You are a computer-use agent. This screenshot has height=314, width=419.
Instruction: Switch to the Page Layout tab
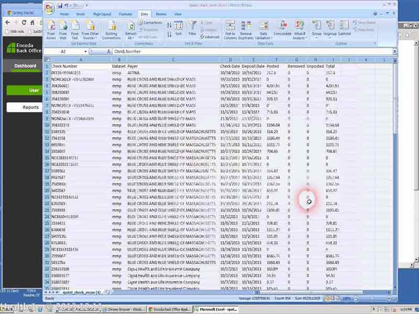(x=102, y=14)
